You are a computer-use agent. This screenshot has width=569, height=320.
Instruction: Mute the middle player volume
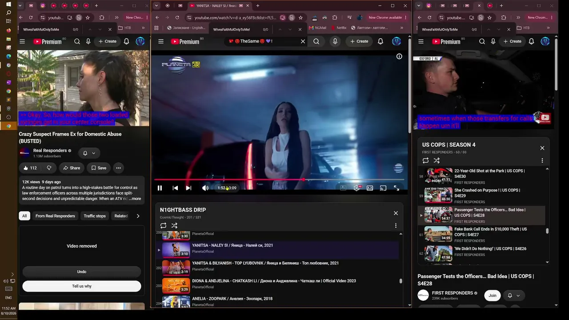point(205,188)
